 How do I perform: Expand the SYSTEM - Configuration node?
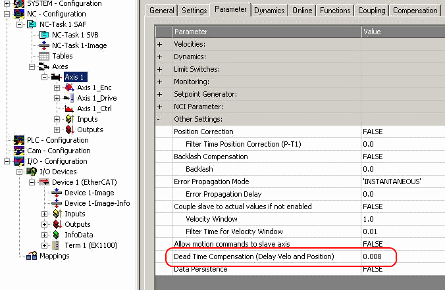pos(7,4)
